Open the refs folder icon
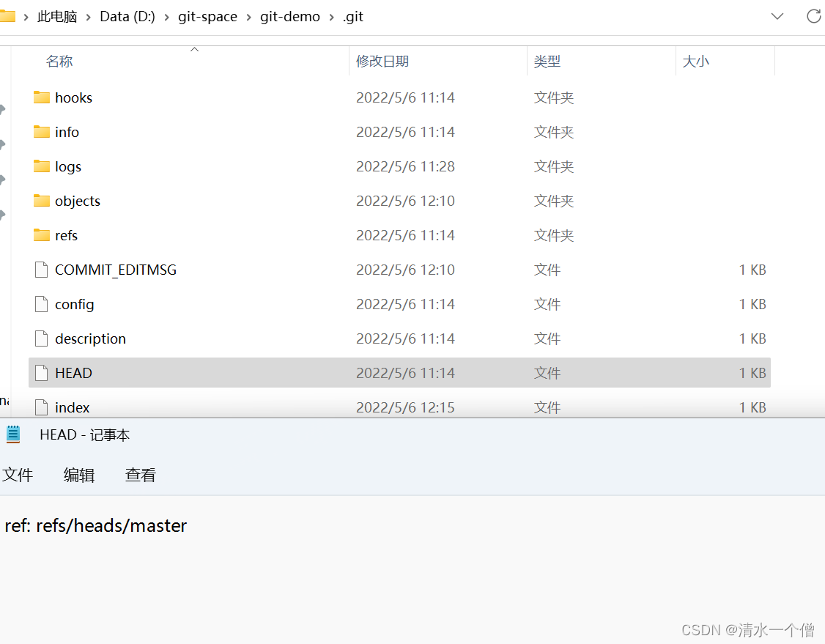 [42, 235]
